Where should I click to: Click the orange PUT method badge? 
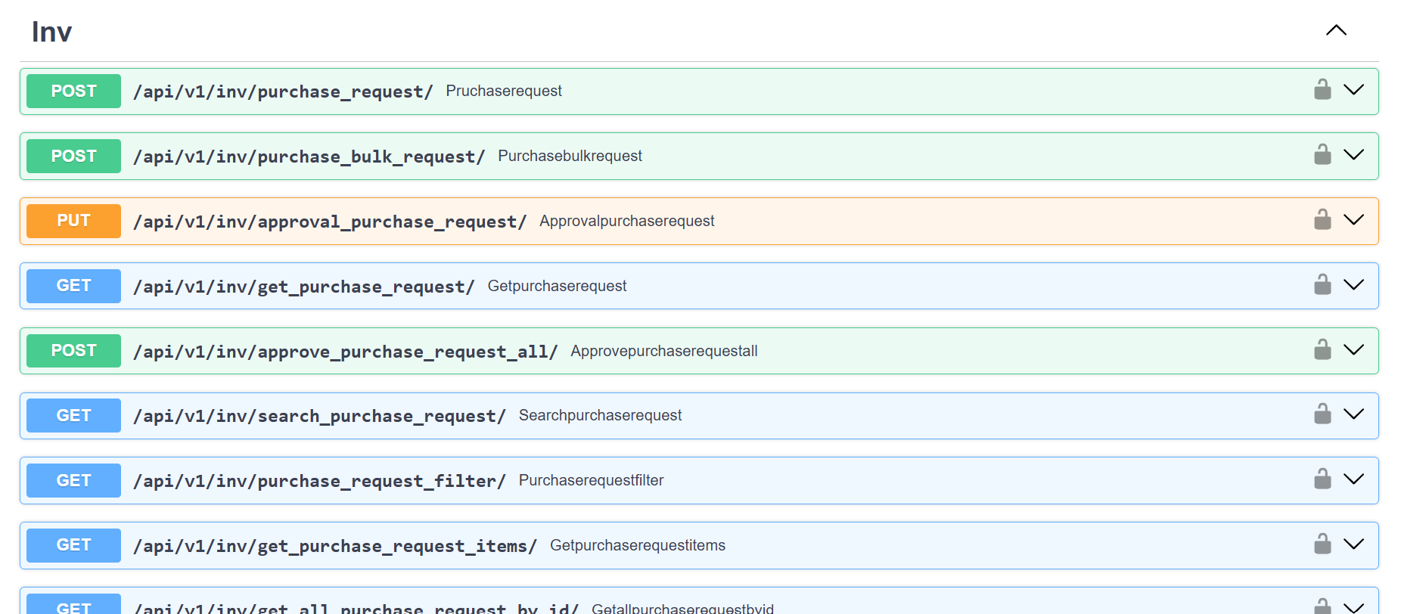coord(73,221)
